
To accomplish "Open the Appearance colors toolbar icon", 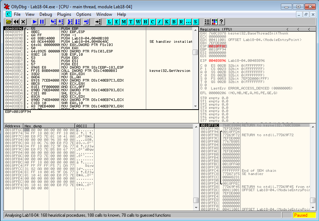I will (x=214, y=22).
